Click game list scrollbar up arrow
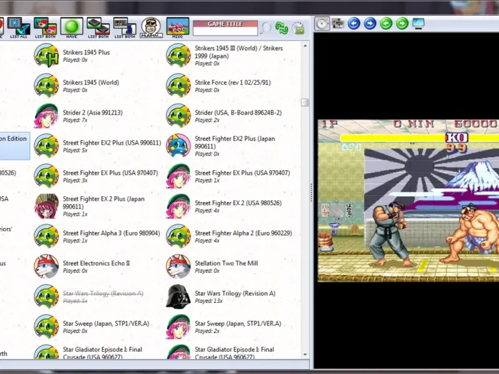This screenshot has height=374, width=499. coord(305,46)
